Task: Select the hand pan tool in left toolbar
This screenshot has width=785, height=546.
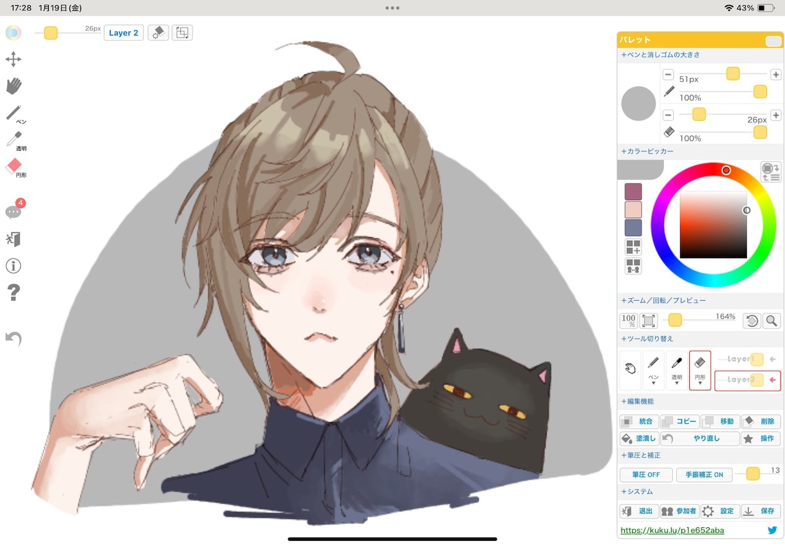Action: point(14,86)
